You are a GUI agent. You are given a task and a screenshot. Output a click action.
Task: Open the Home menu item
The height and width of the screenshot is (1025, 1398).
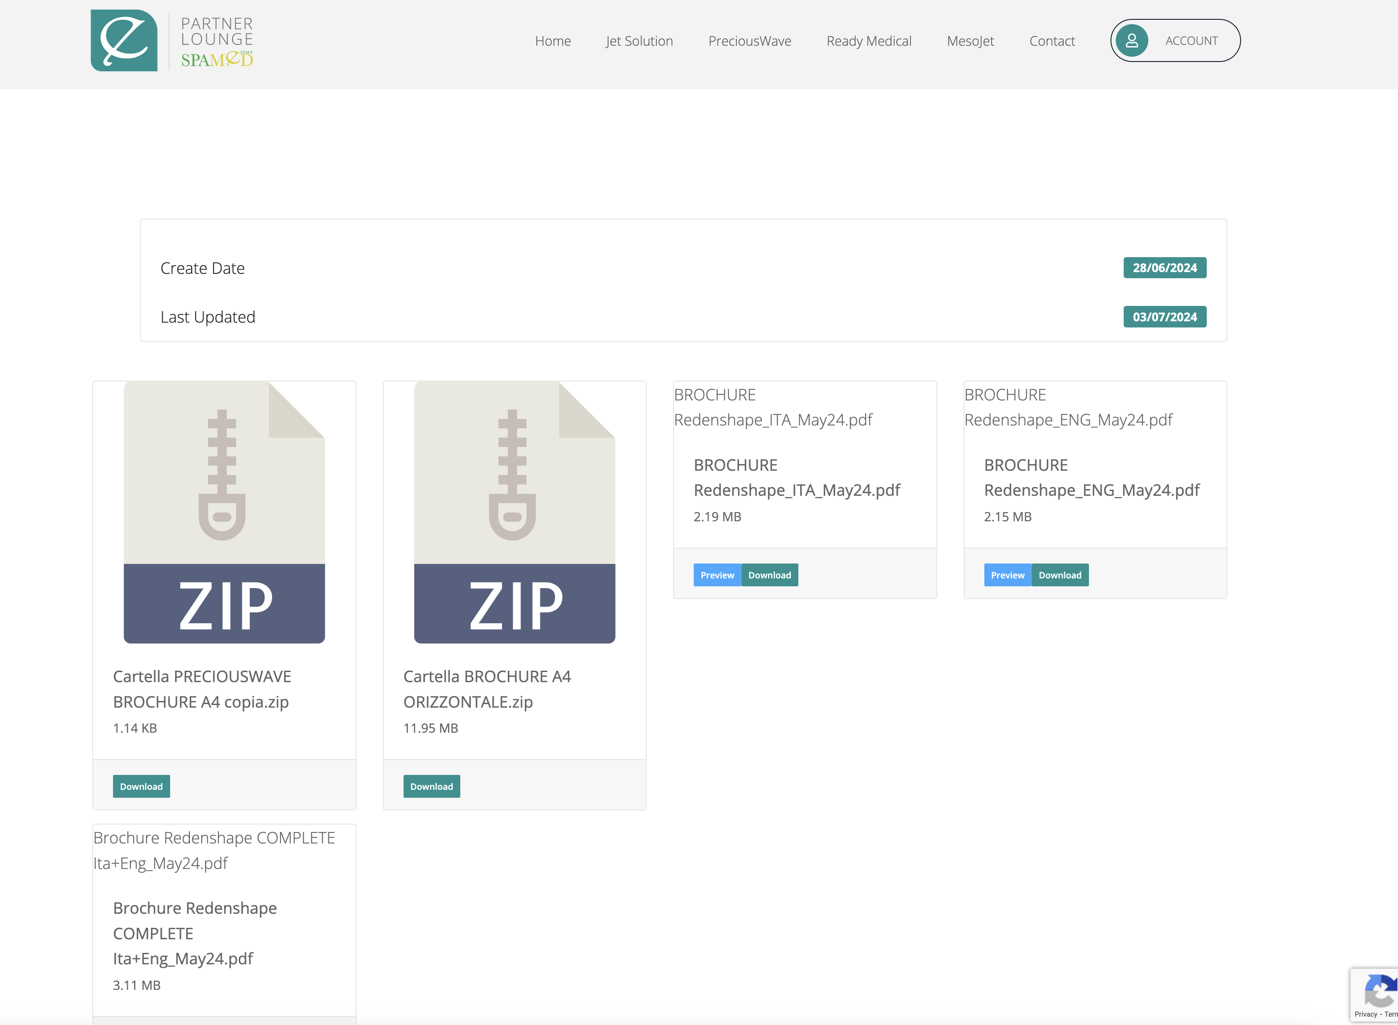553,41
